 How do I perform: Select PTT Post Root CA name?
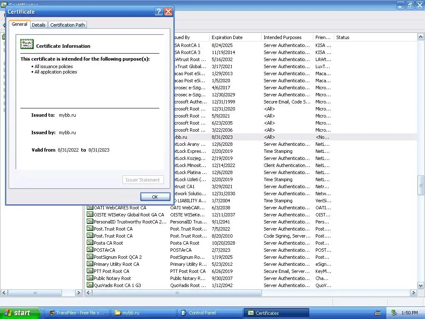[111, 271]
